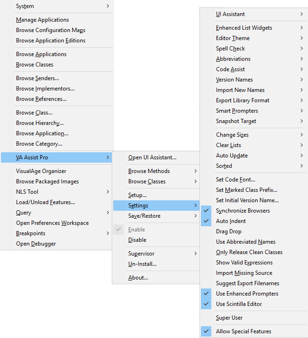Expand the Editor Theme submenu
Image resolution: width=308 pixels, height=338 pixels.
(x=233, y=38)
